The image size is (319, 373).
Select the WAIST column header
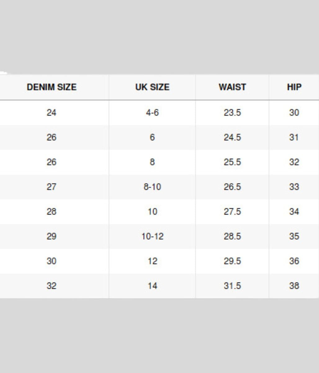[x=232, y=87]
